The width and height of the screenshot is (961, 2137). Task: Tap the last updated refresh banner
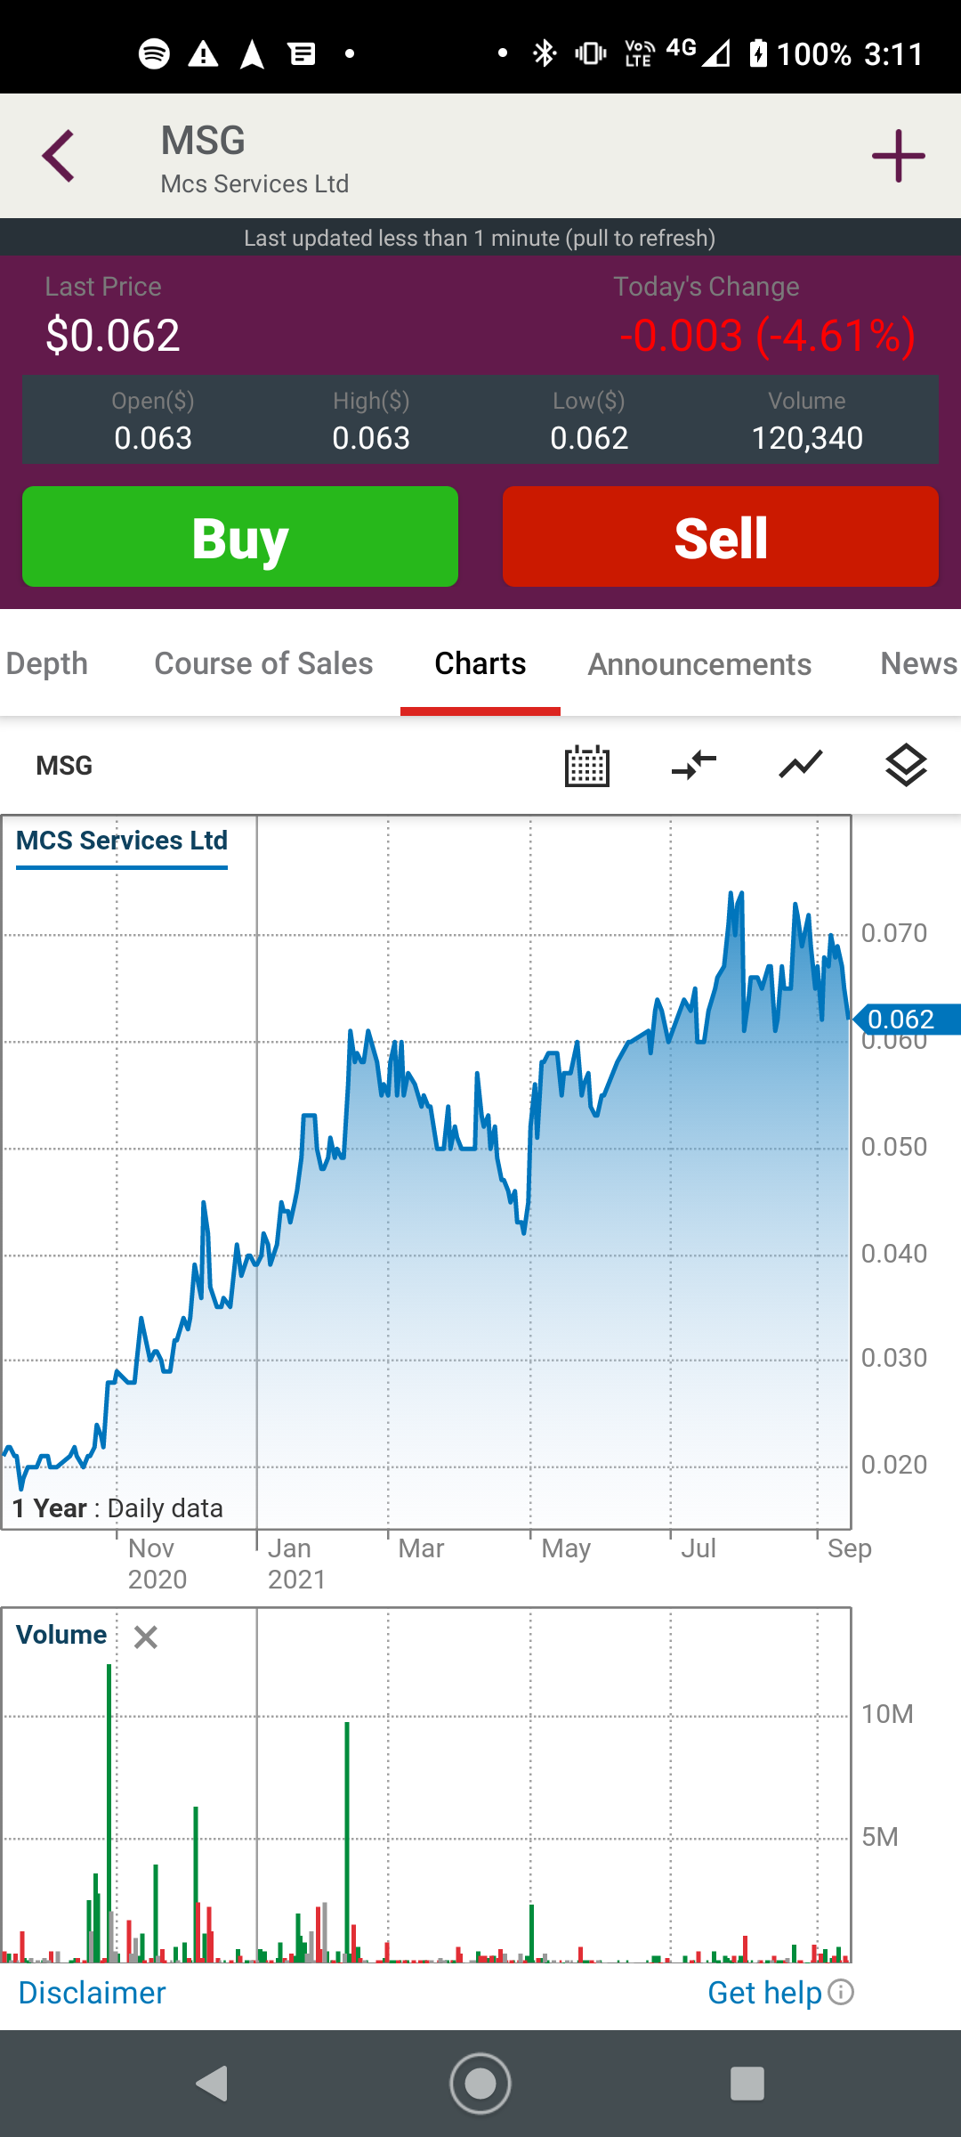click(x=480, y=238)
